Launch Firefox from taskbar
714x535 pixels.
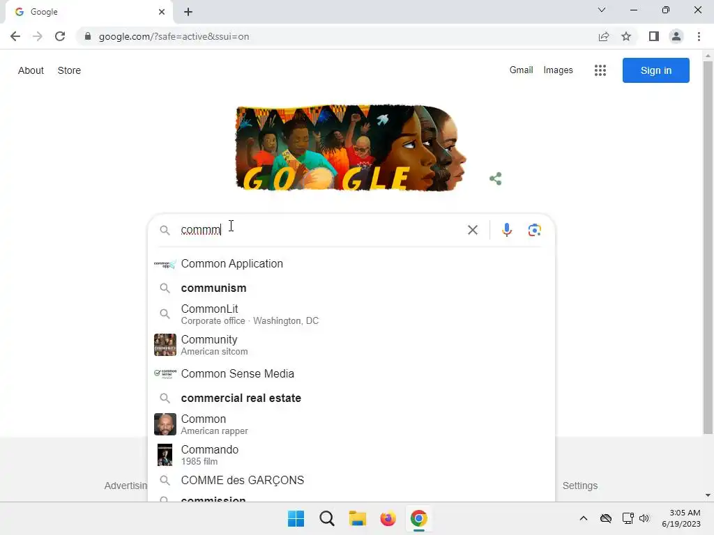coord(388,518)
